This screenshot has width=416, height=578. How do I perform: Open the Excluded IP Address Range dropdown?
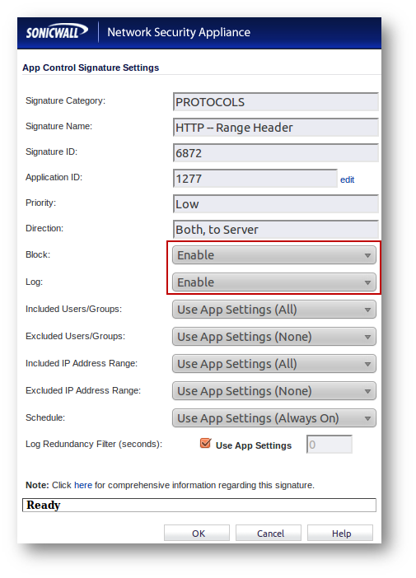274,391
